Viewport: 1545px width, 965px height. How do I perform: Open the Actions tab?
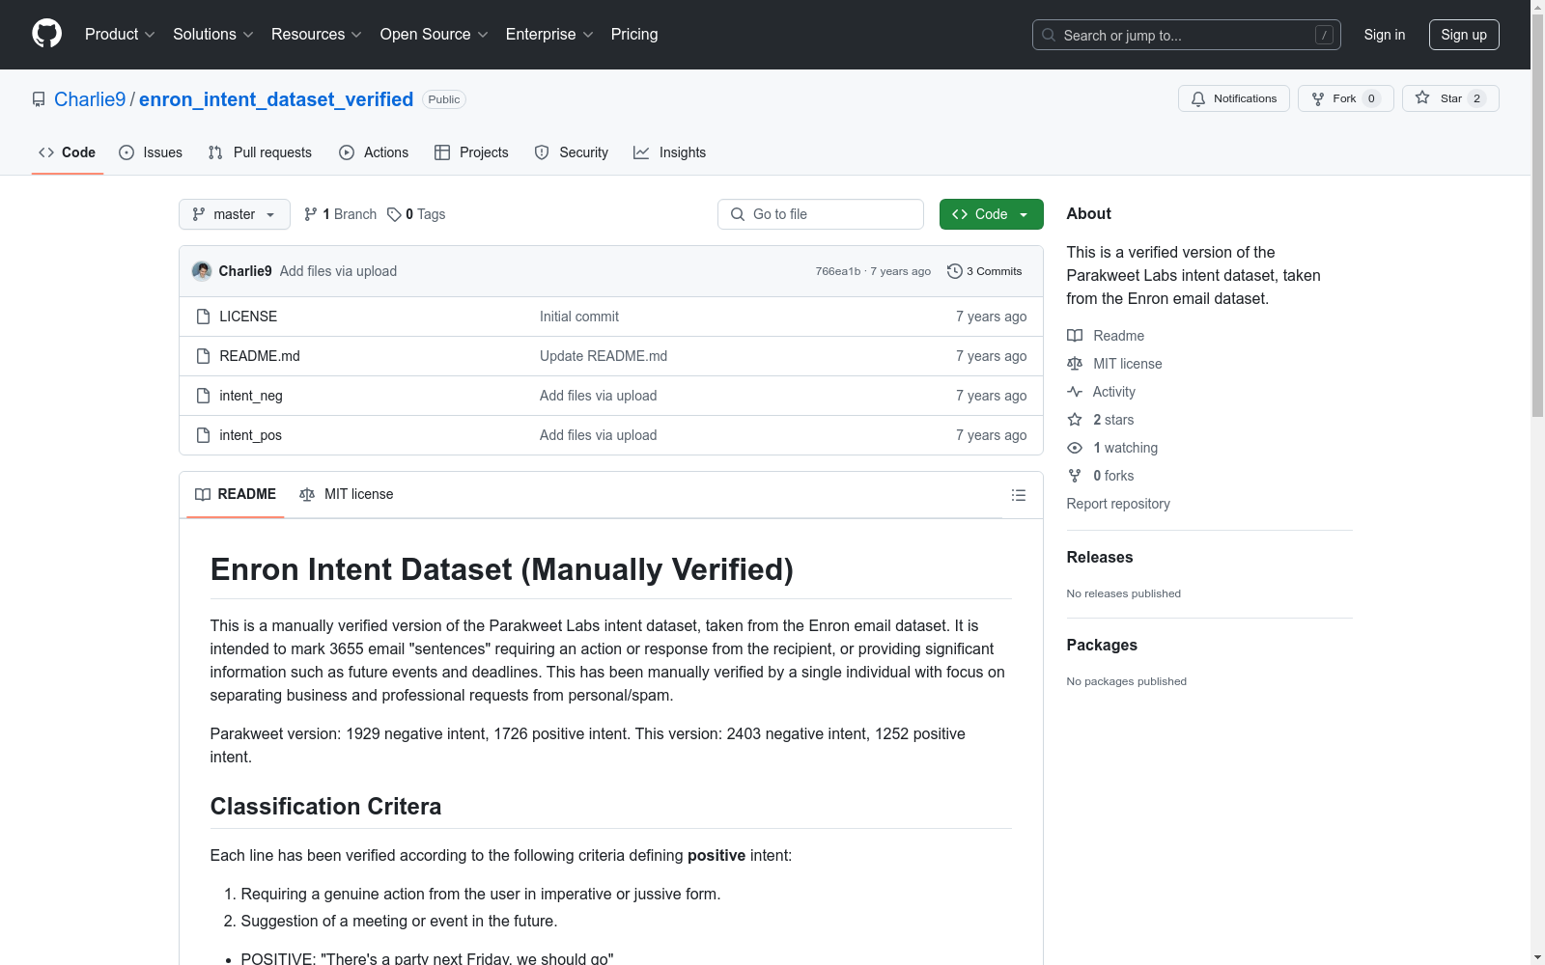pyautogui.click(x=374, y=152)
